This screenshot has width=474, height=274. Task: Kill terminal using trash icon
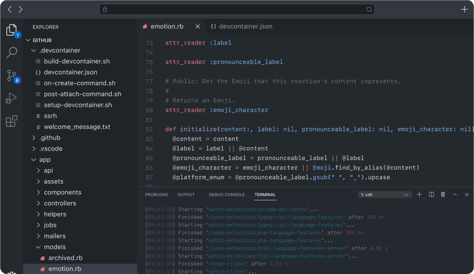click(x=443, y=195)
